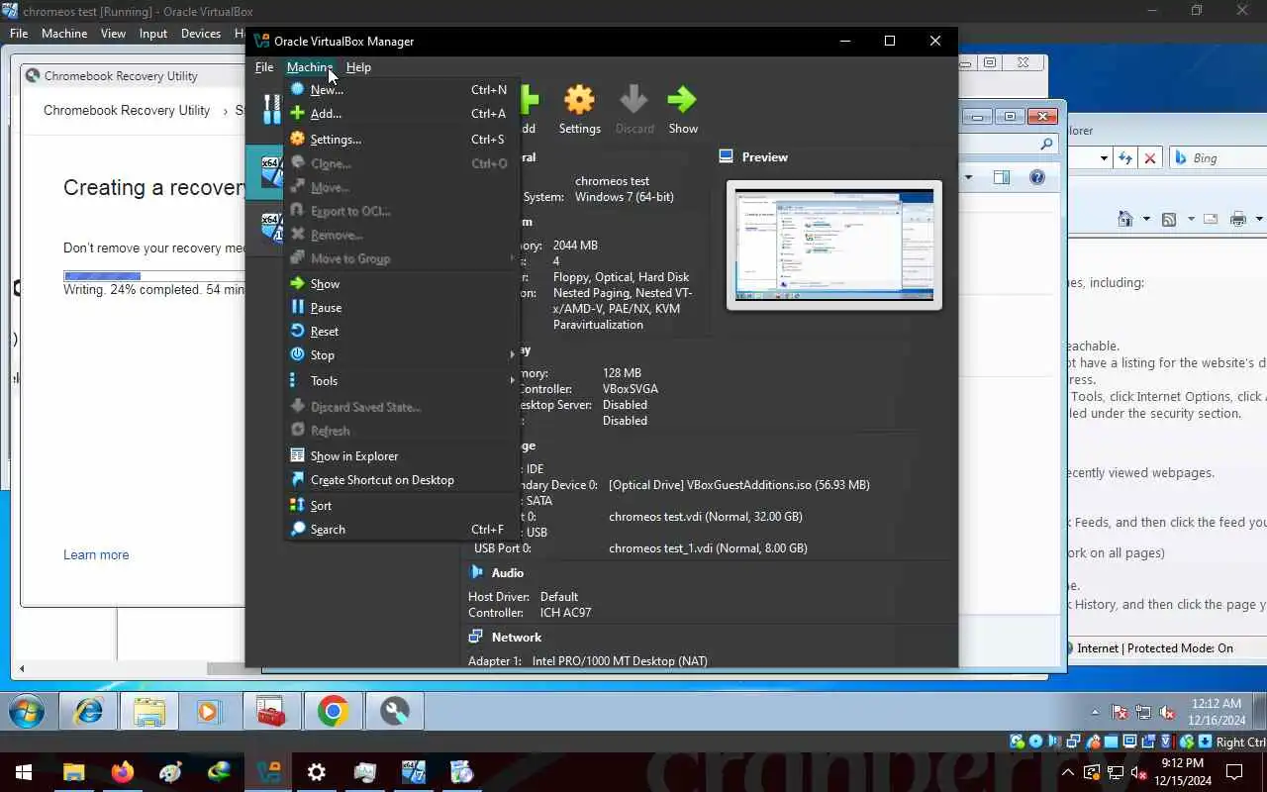Open host Windows Start button
The image size is (1267, 792).
click(x=24, y=772)
